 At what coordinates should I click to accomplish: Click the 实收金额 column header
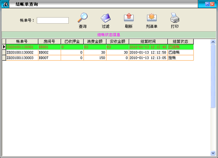(x=117, y=41)
